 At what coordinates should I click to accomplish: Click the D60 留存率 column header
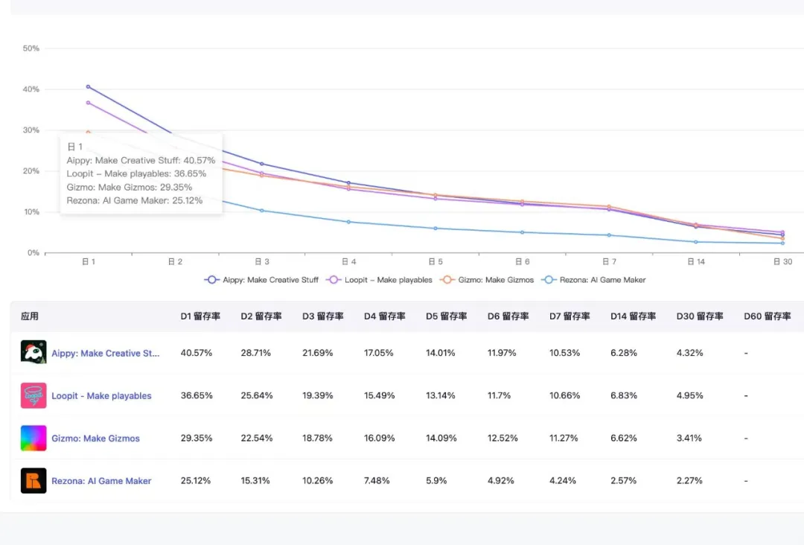click(x=767, y=316)
